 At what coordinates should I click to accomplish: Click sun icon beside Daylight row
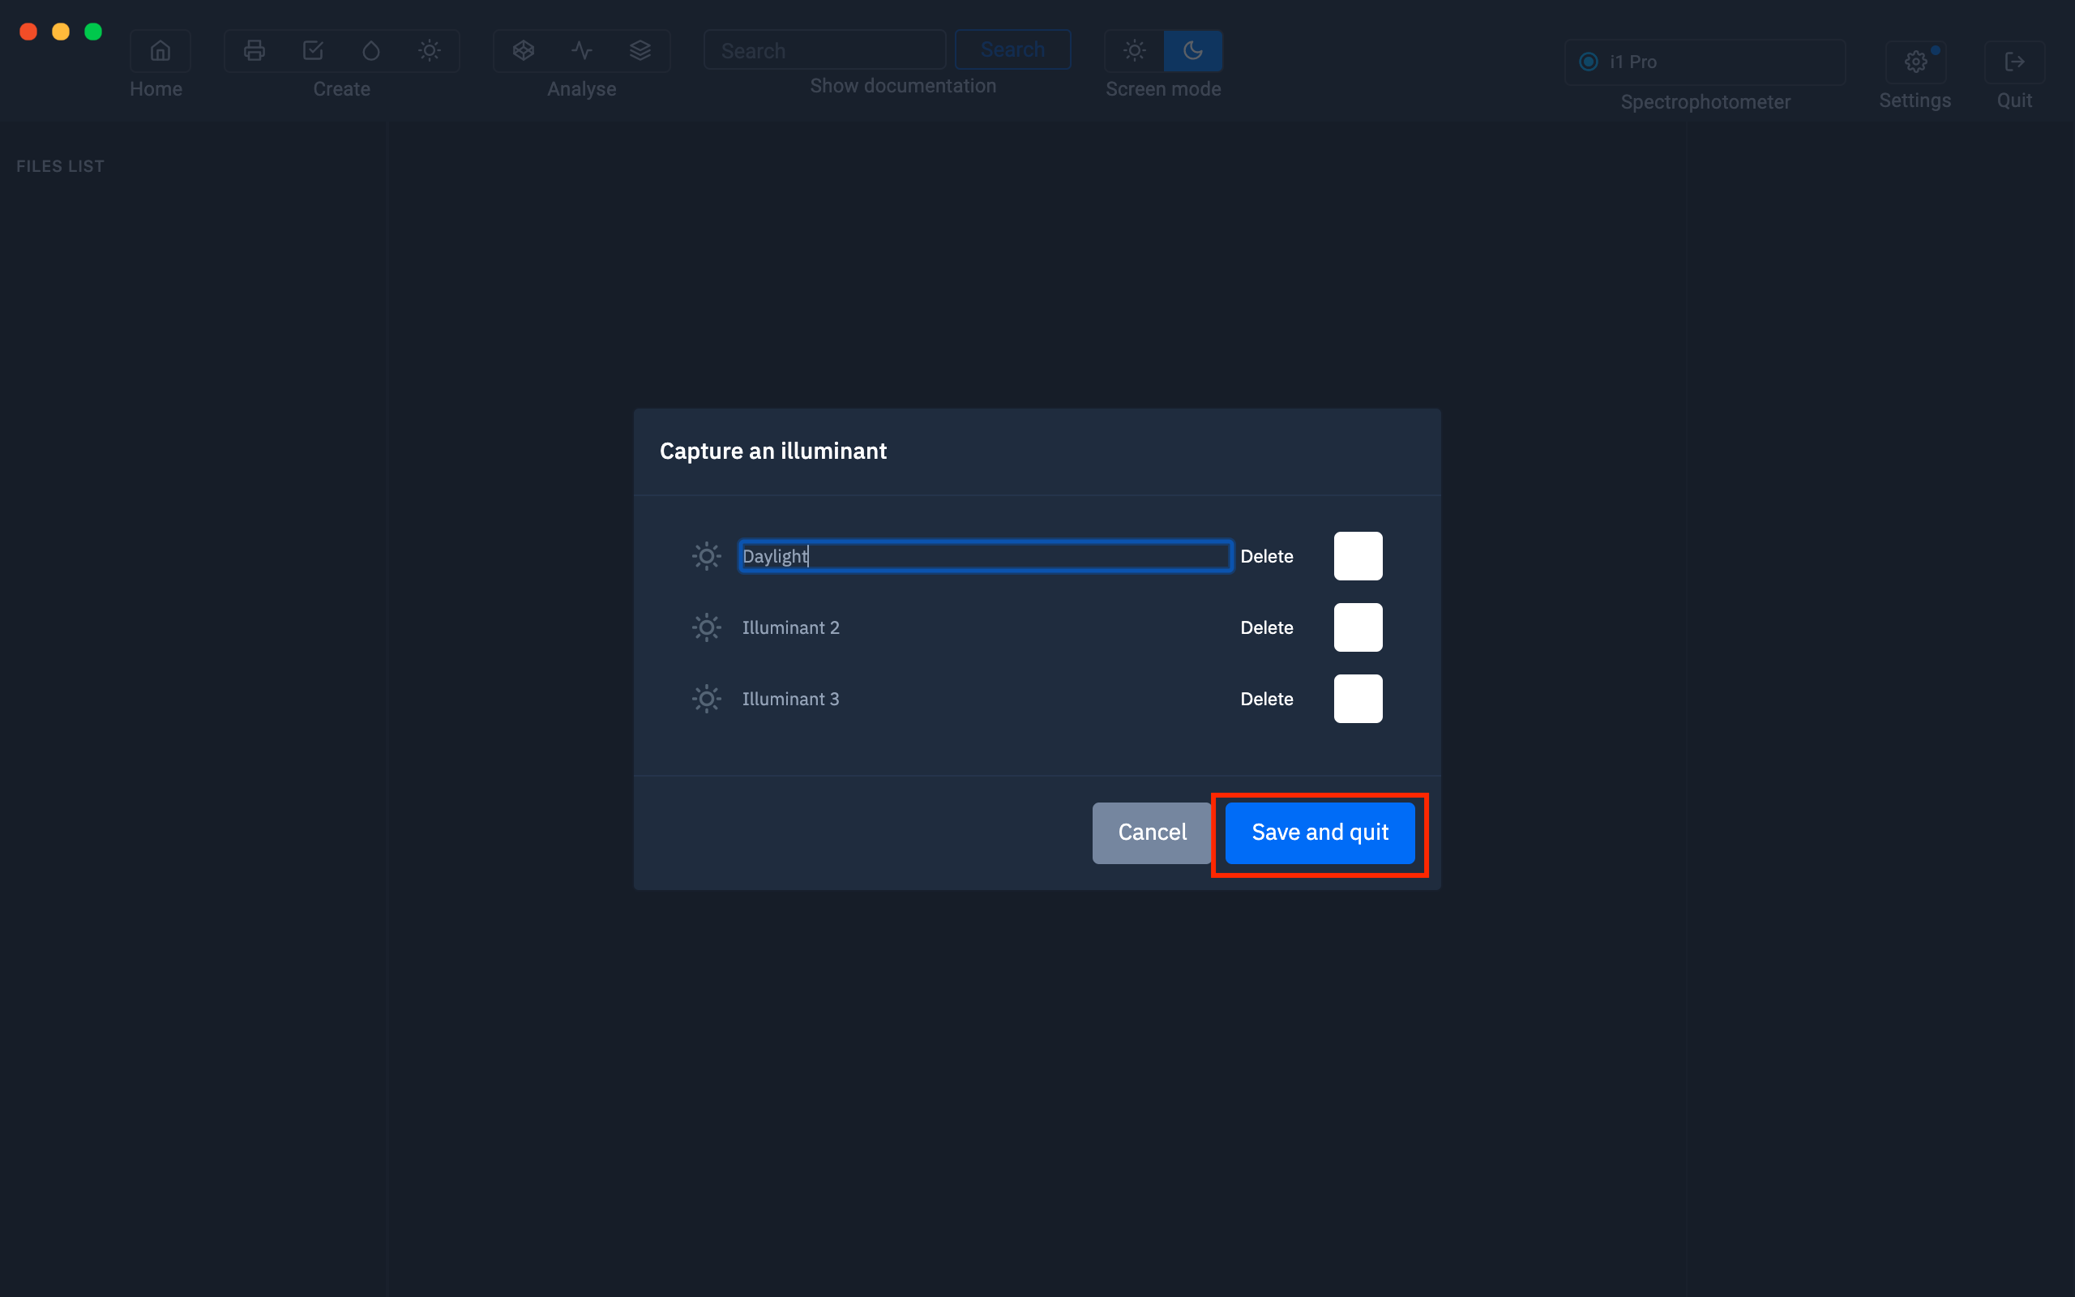[x=707, y=556]
